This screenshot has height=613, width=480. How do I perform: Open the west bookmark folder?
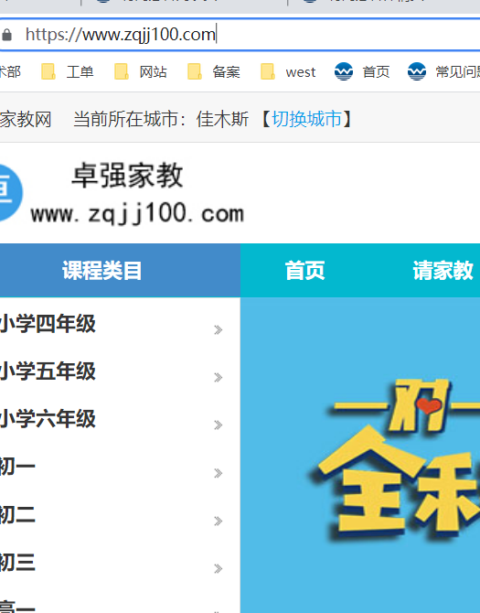(288, 72)
